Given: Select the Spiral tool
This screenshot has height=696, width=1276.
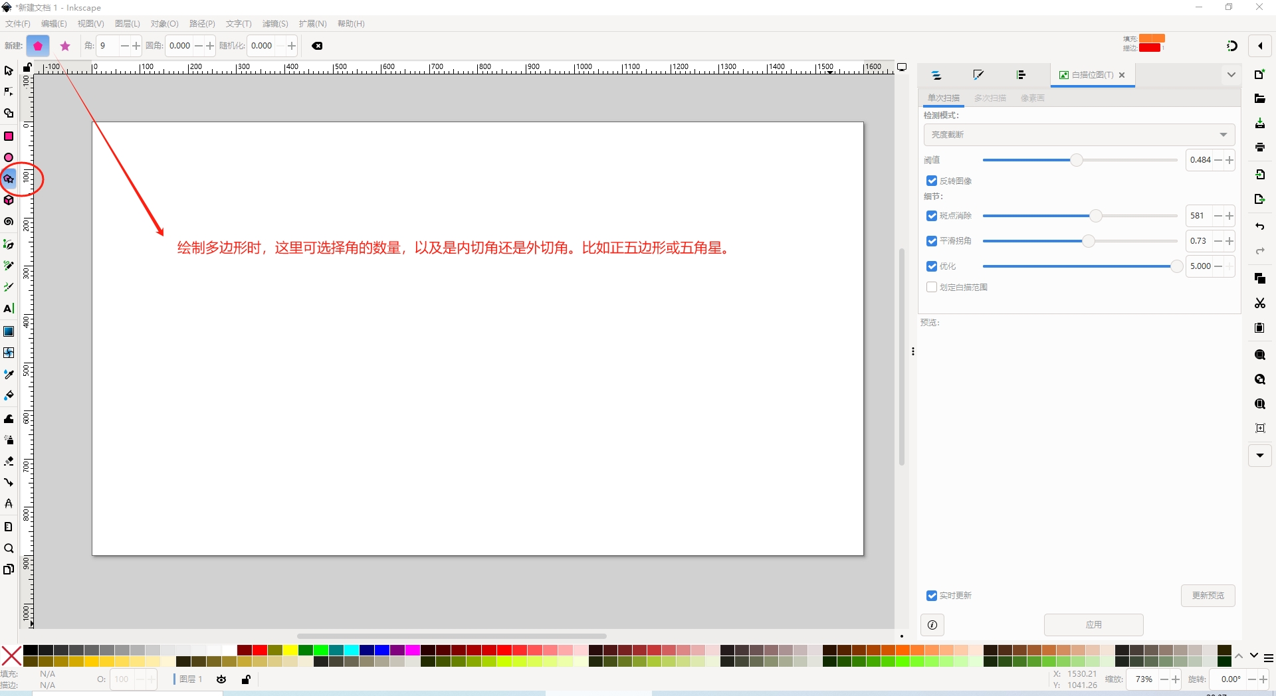Looking at the screenshot, I should (9, 222).
